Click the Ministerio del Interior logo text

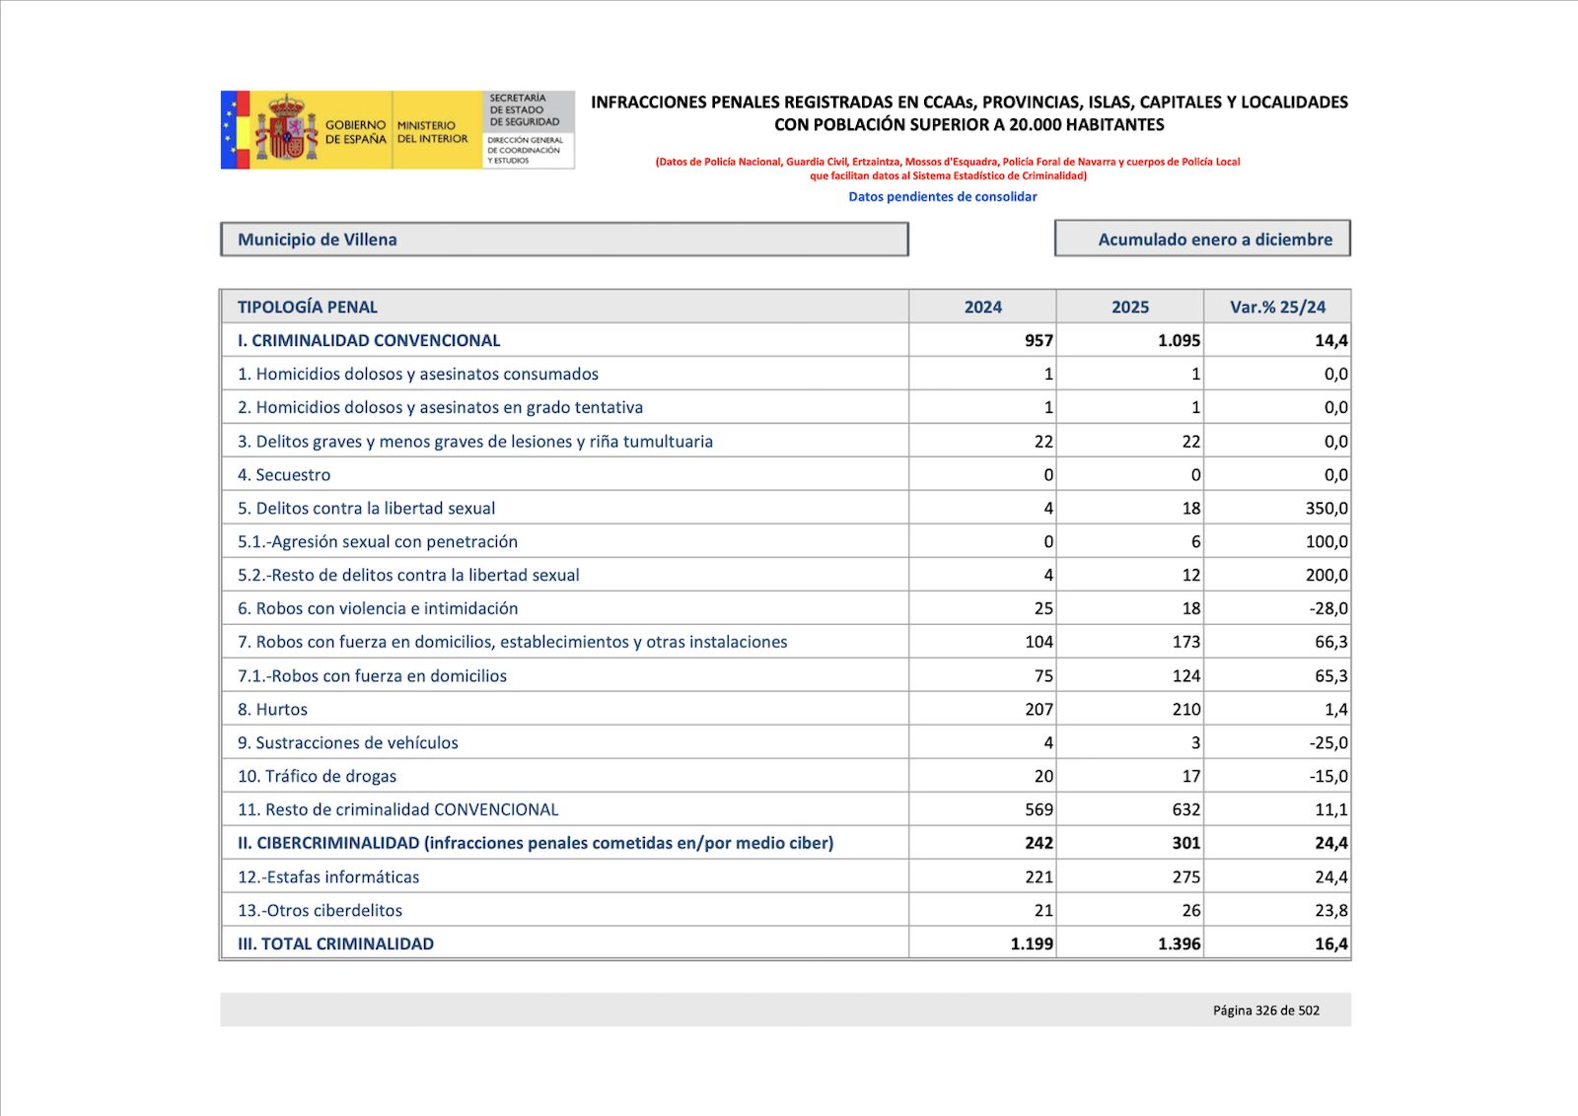click(431, 132)
